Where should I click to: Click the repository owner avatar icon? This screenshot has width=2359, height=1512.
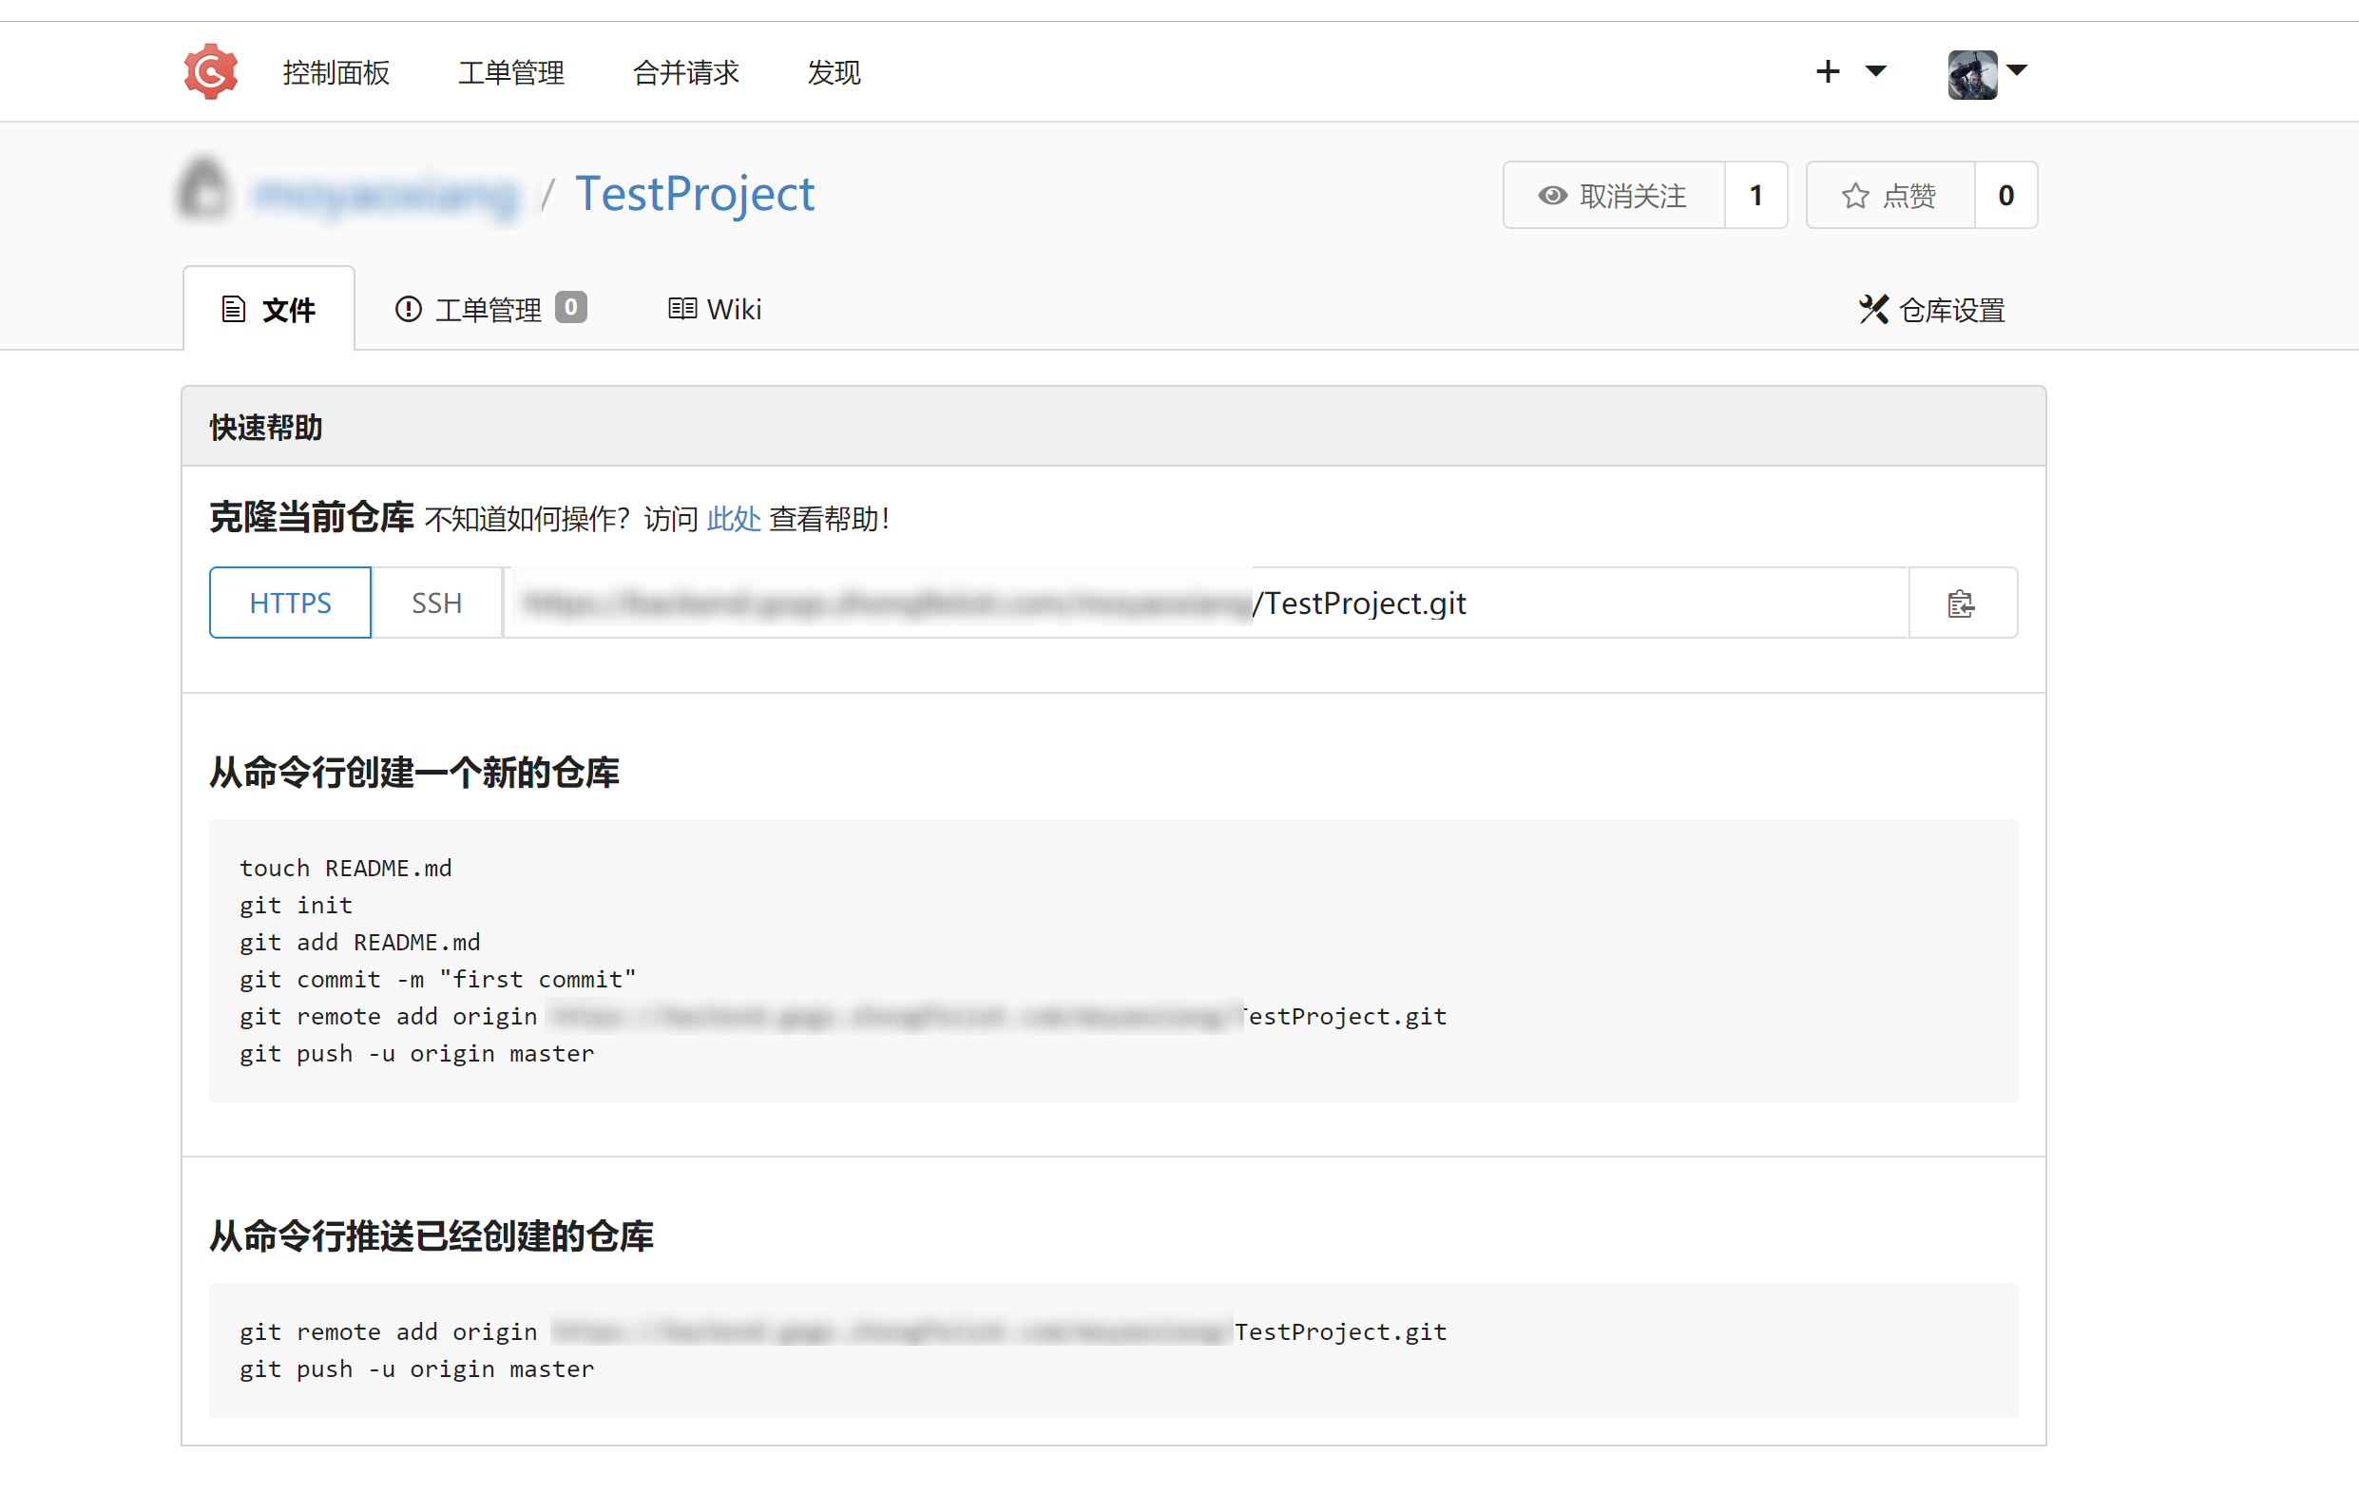204,190
